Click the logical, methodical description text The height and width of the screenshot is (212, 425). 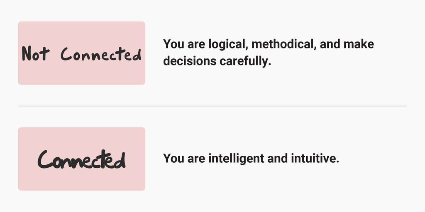coord(269,53)
